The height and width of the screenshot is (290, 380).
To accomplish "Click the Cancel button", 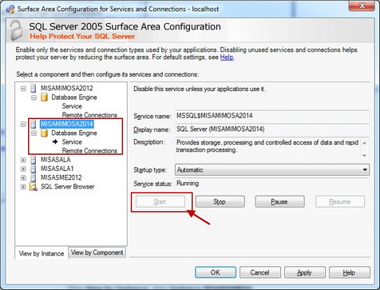I will coord(260,272).
